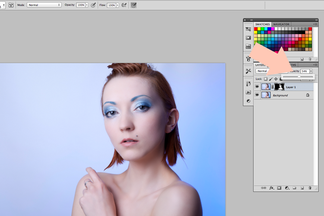
Task: Click the link layers chain icon
Action: (264, 188)
